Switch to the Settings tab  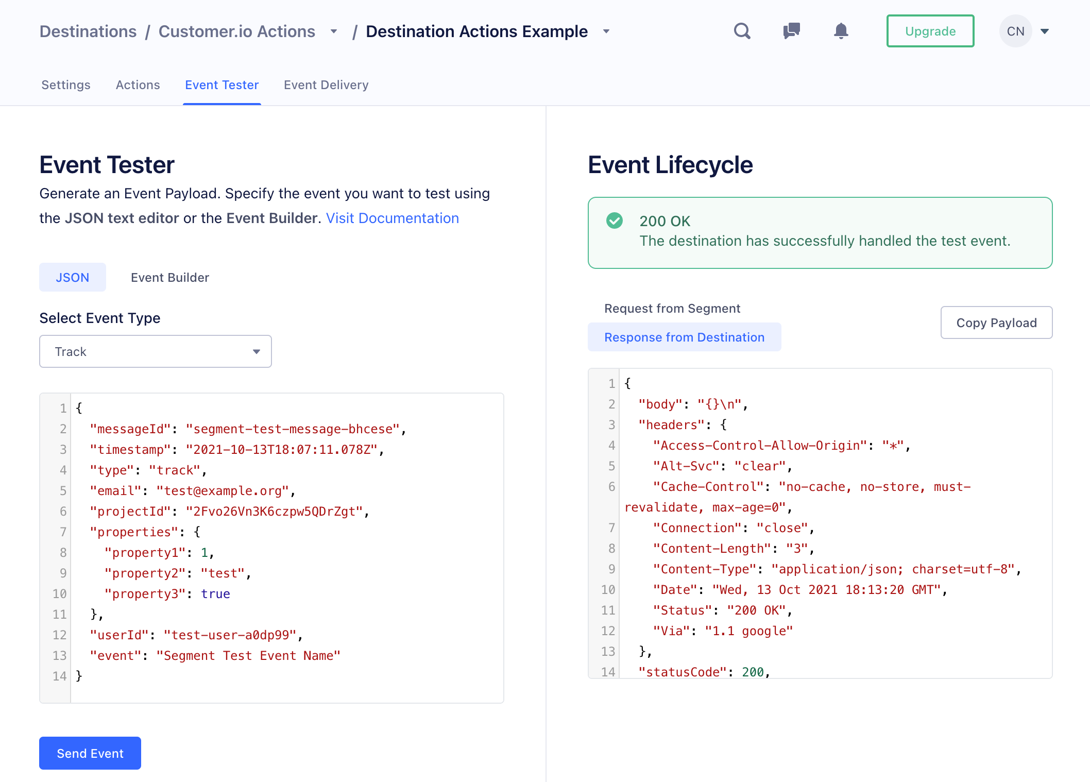coord(66,85)
